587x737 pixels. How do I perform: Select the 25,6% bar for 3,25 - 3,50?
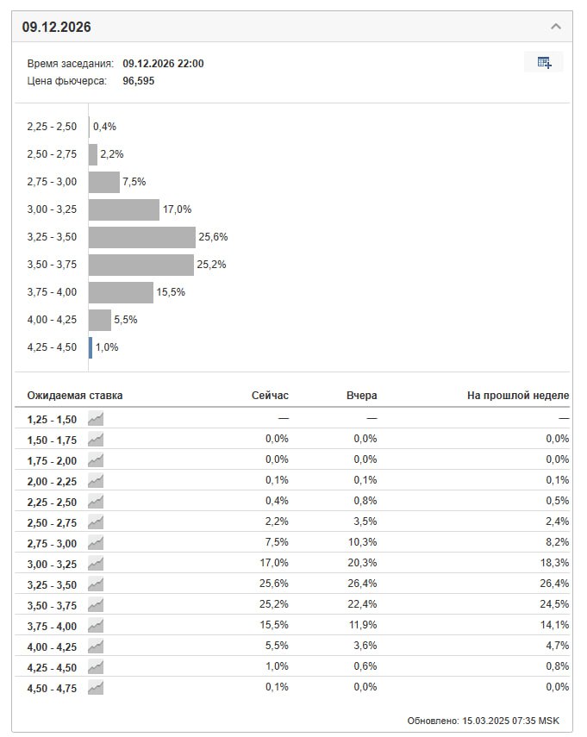point(142,237)
